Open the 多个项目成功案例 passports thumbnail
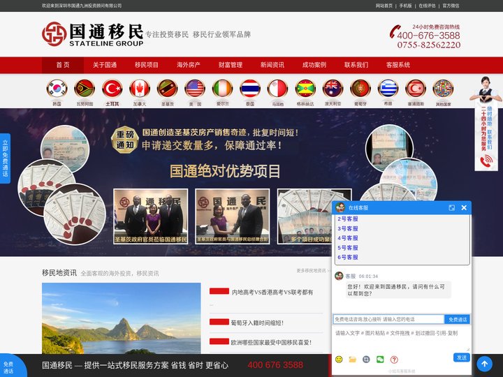The width and height of the screenshot is (503, 377). [x=305, y=216]
